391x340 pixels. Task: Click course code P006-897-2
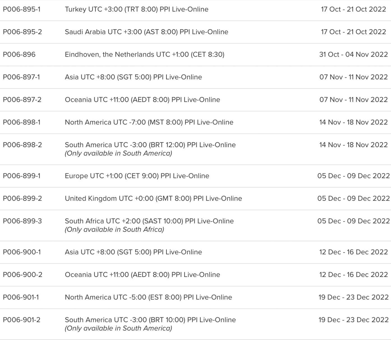[22, 100]
